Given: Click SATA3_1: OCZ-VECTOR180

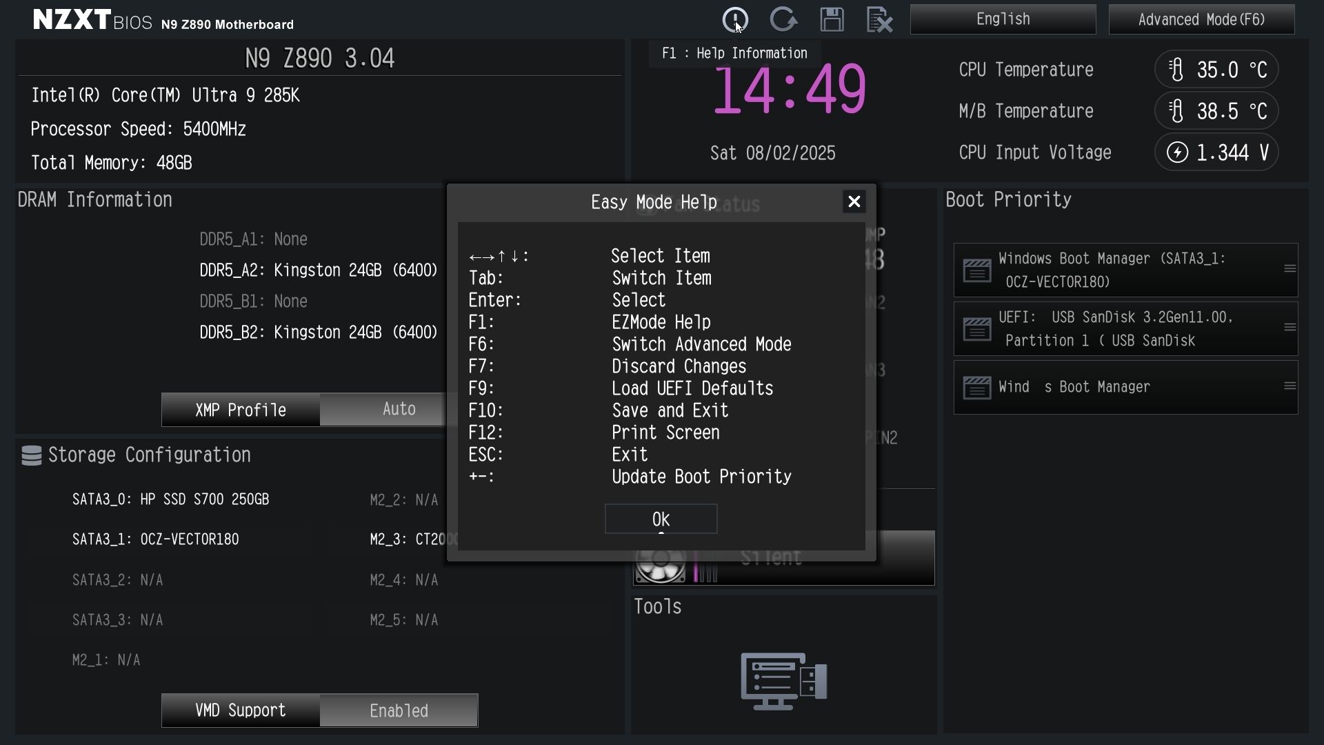Looking at the screenshot, I should point(155,539).
